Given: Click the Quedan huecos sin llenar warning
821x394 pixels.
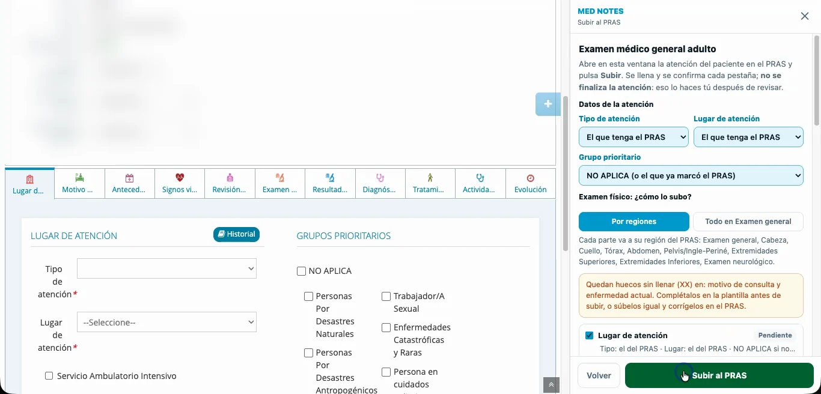Looking at the screenshot, I should 691,295.
